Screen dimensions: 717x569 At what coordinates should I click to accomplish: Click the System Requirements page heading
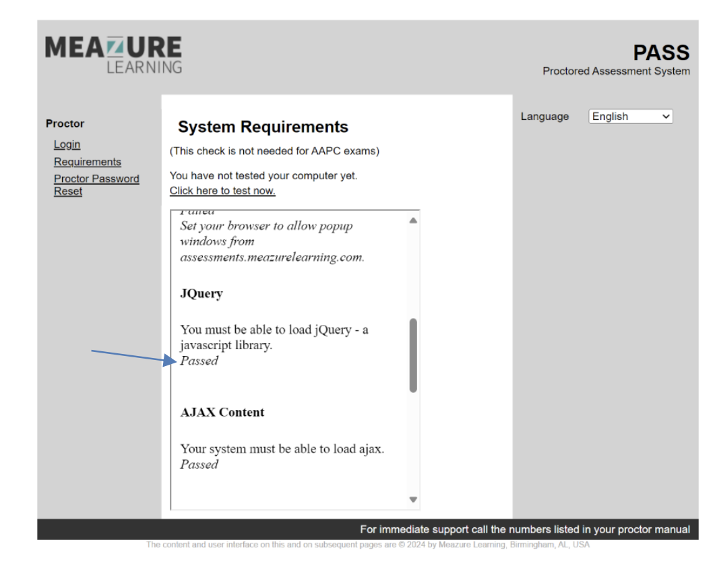point(263,127)
